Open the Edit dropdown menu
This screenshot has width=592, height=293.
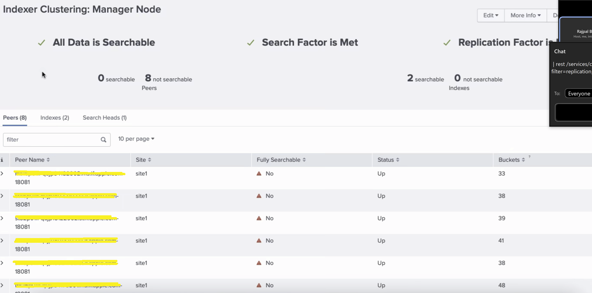pyautogui.click(x=491, y=15)
